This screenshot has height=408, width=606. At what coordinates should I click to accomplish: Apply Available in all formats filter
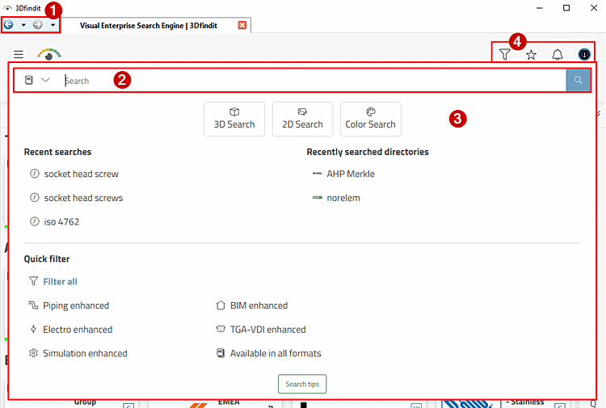point(276,354)
